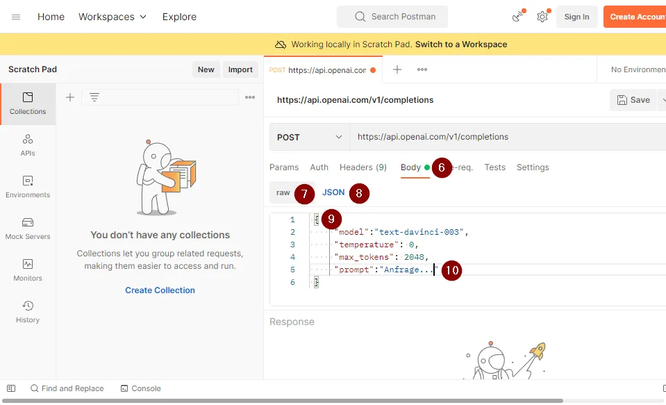Click the filter icon in sidebar search
The height and width of the screenshot is (405, 666).
94,97
